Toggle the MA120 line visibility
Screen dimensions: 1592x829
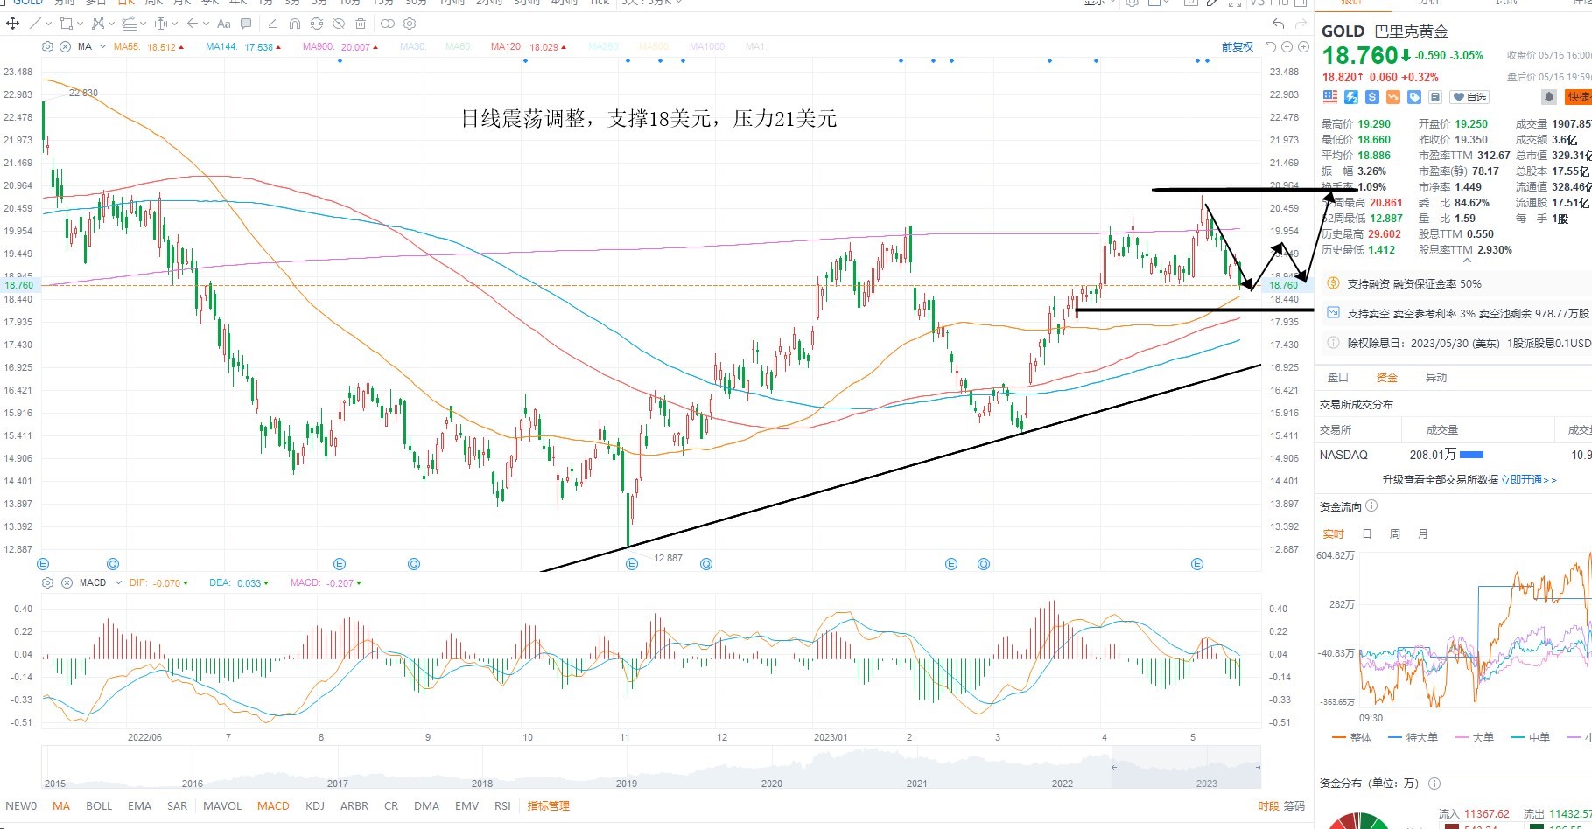tap(529, 47)
